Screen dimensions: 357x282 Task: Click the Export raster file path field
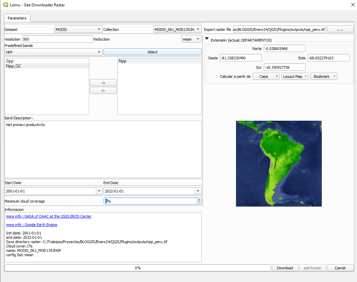279,30
